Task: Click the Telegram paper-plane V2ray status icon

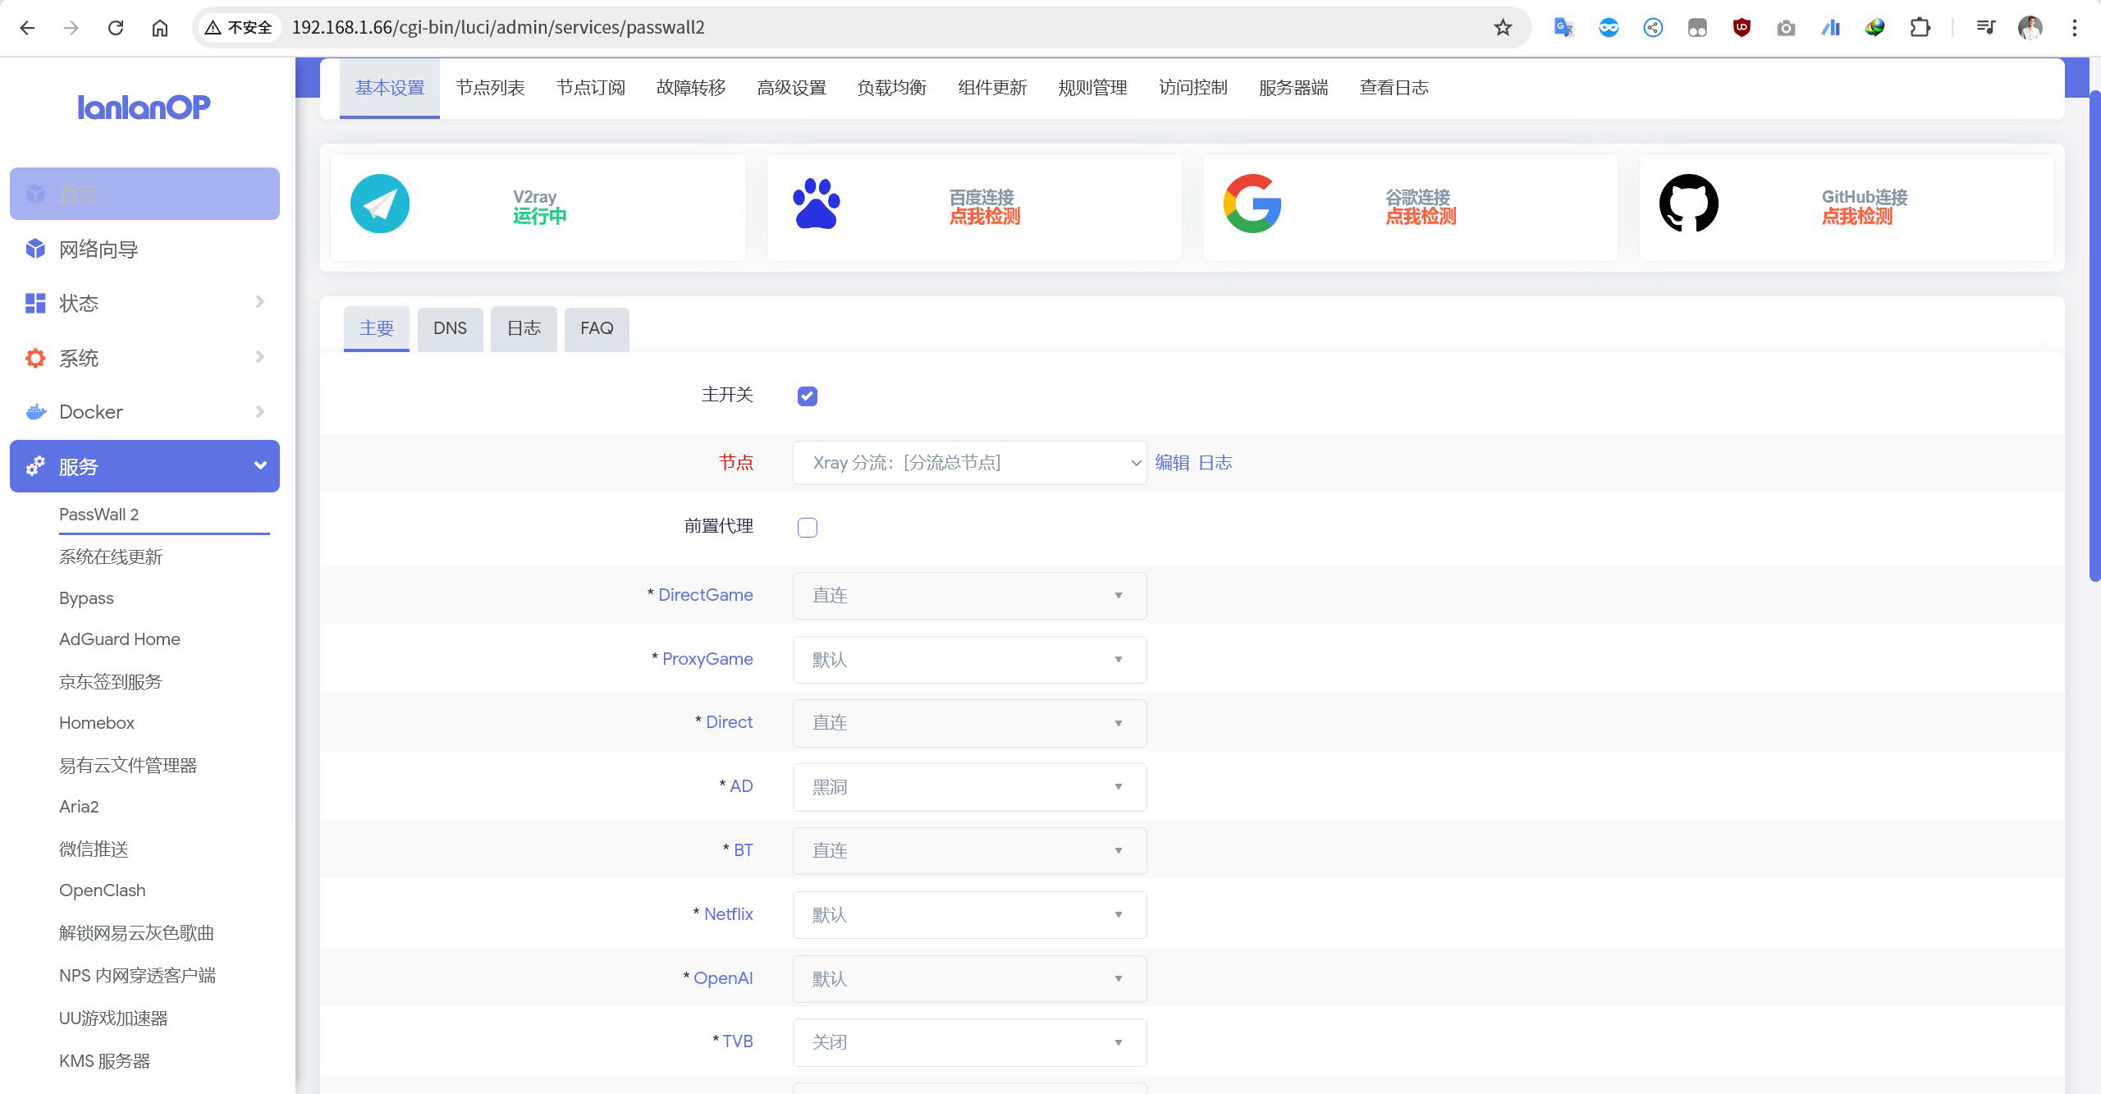Action: (379, 204)
